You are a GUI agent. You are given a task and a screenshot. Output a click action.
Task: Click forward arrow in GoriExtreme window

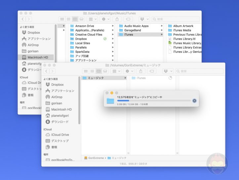[52, 71]
